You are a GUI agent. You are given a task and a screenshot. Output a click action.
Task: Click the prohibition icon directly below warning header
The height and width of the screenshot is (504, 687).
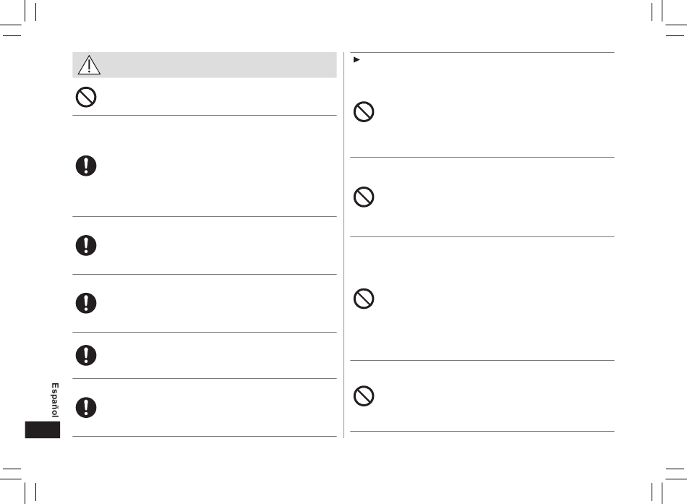86,97
